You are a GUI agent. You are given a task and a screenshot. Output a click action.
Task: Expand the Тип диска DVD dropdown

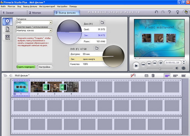coord(51,22)
